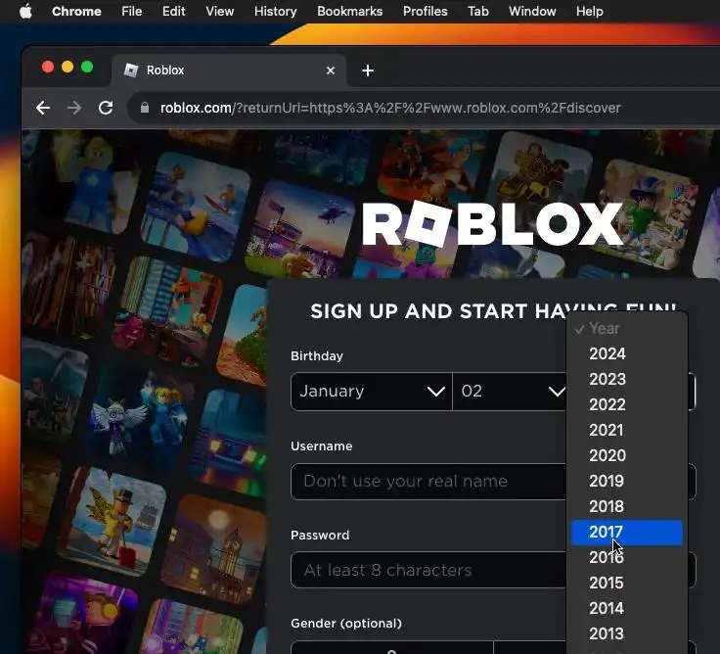Open the January month dropdown
Screen dimensions: 720x654
[372, 391]
